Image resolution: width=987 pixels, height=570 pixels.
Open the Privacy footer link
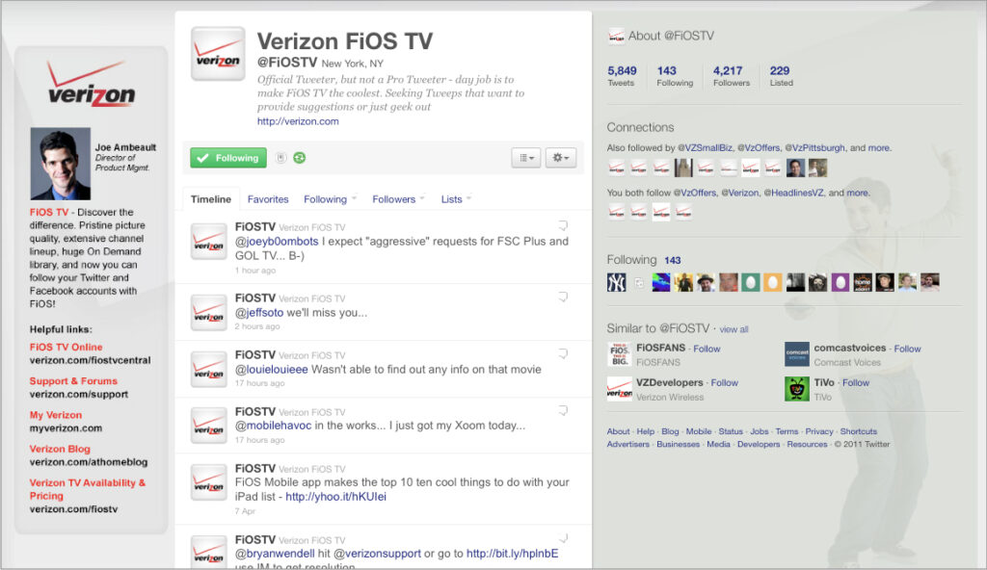coord(819,431)
